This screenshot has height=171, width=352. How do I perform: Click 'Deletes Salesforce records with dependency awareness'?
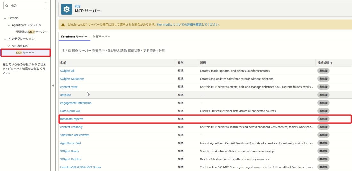pyautogui.click(x=235, y=159)
